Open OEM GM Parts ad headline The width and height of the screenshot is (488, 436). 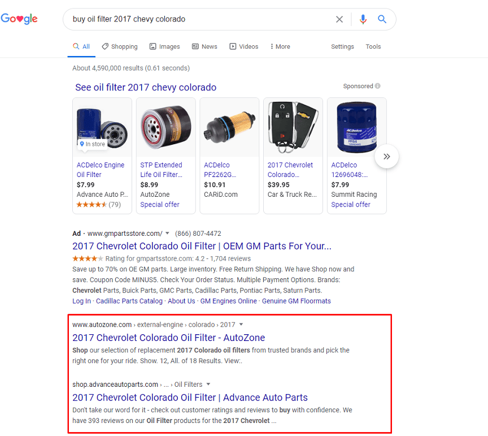(202, 246)
